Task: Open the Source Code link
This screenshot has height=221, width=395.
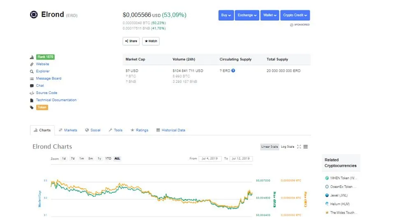Action: tap(46, 93)
